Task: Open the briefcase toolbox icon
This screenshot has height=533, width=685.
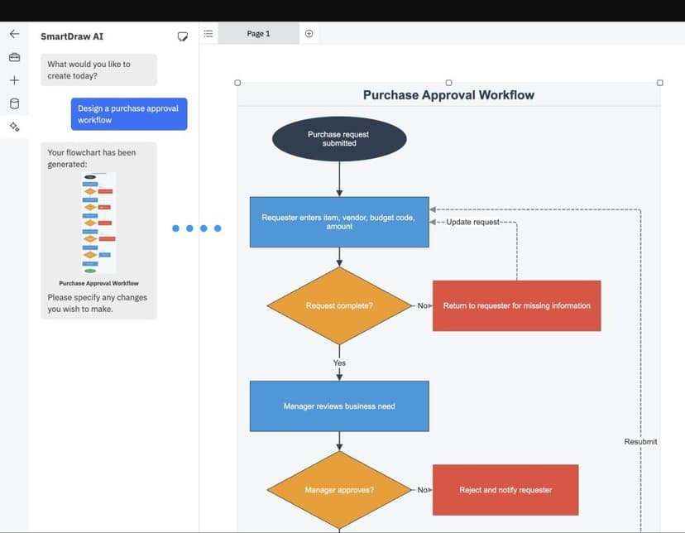Action: point(14,57)
